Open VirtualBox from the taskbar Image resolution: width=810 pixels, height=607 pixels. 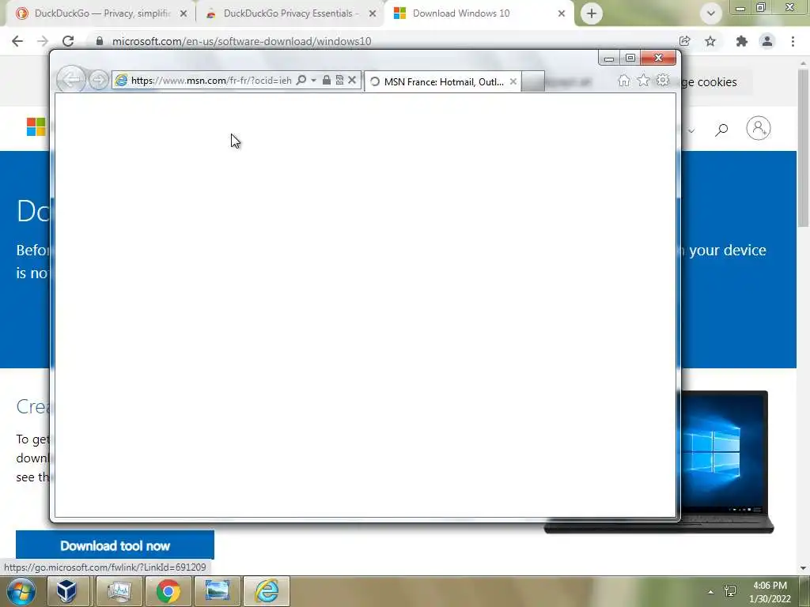coord(67,591)
